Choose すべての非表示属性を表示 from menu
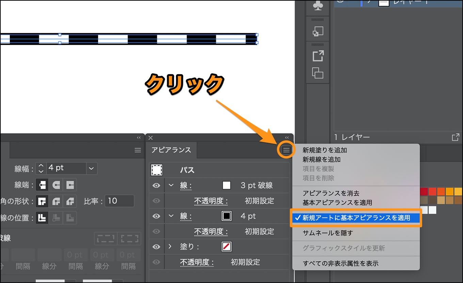The image size is (463, 283). coord(340,263)
